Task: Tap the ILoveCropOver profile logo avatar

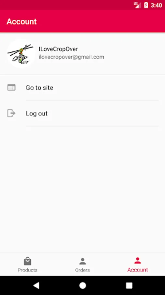Action: (x=21, y=53)
